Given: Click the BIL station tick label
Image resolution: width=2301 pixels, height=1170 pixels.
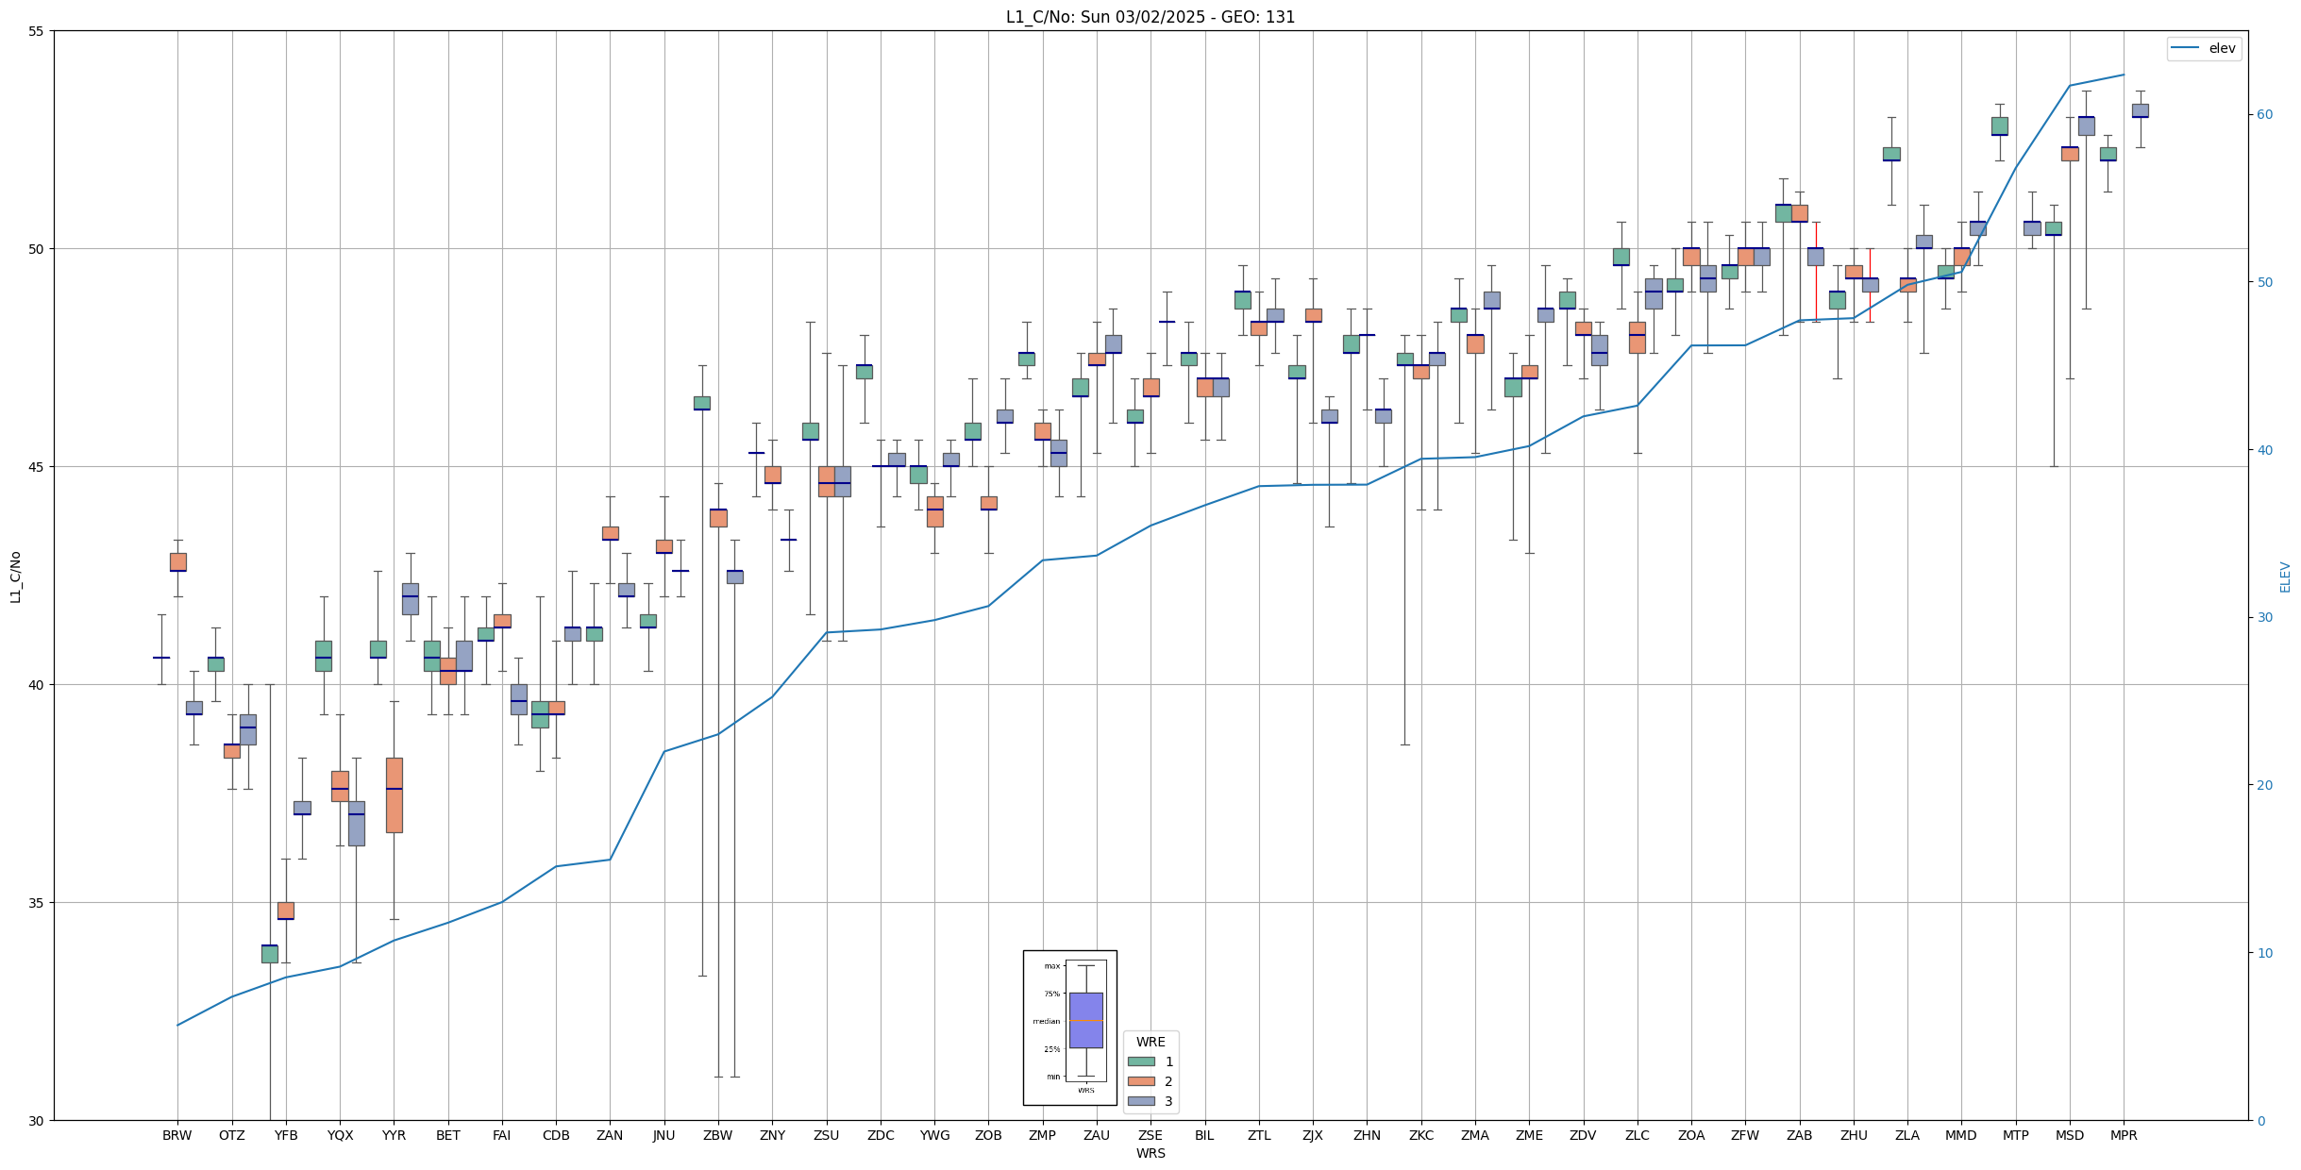Looking at the screenshot, I should tap(1204, 1135).
